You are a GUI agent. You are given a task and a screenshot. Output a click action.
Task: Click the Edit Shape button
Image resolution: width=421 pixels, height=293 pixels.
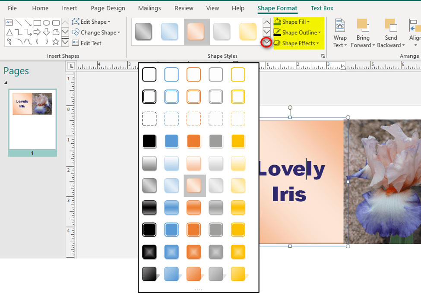click(91, 22)
